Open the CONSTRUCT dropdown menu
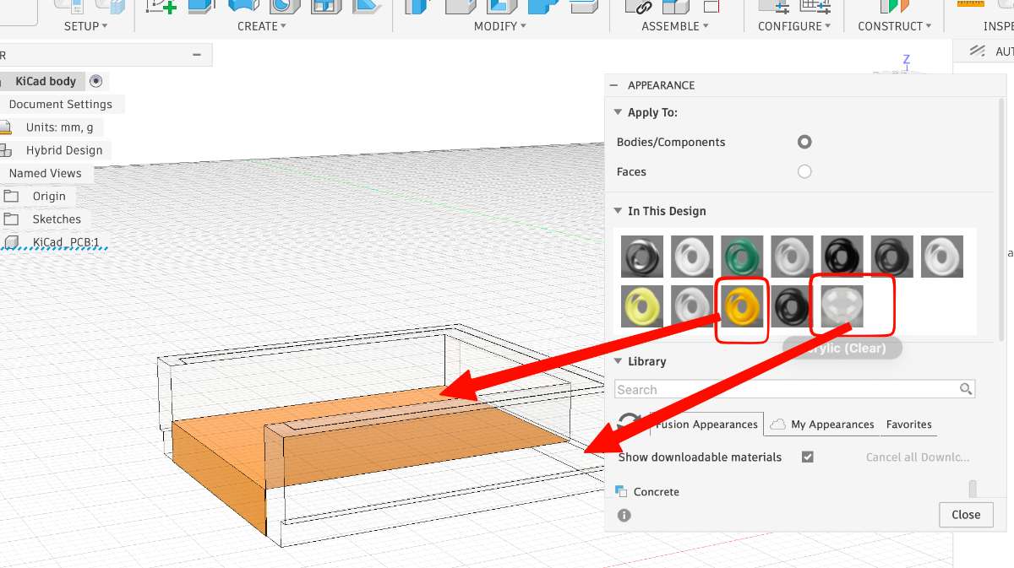The height and width of the screenshot is (568, 1014). pyautogui.click(x=895, y=26)
